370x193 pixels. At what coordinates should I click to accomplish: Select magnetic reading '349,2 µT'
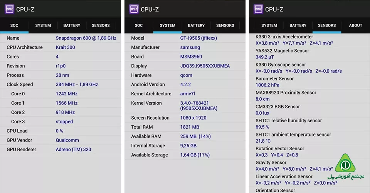pos(265,57)
